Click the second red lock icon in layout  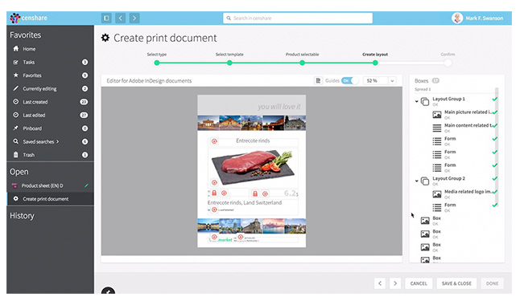[x=255, y=193]
